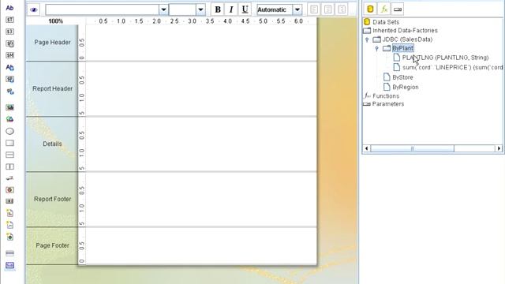Select the ByPlant query
Screen dimensions: 505x284
point(402,48)
